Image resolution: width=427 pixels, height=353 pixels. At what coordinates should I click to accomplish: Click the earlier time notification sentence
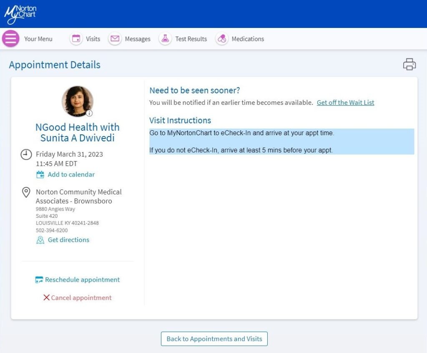point(231,103)
